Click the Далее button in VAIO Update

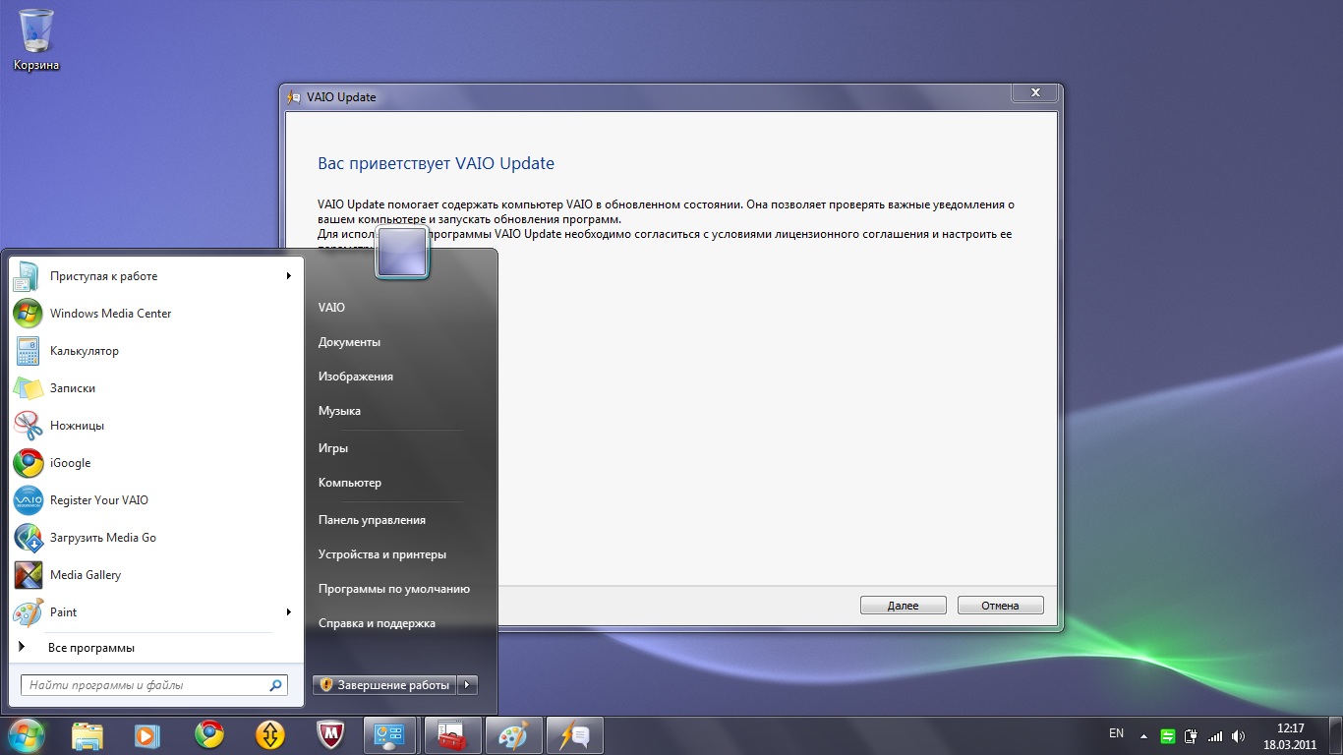pyautogui.click(x=903, y=606)
